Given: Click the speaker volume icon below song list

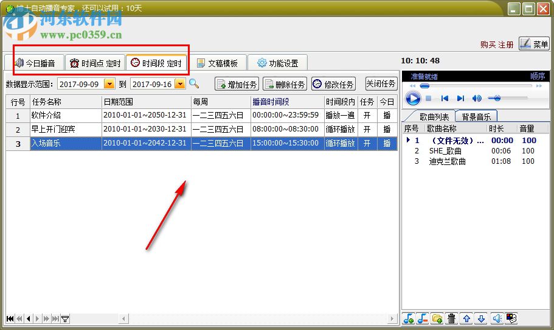Looking at the screenshot, I should coord(497,318).
